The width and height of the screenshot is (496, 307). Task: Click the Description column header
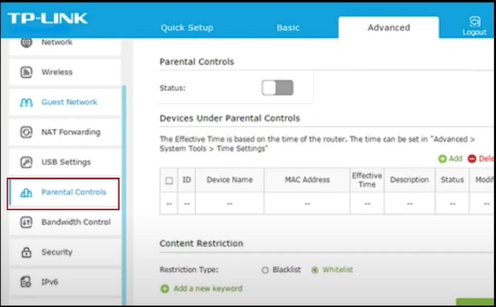coord(409,180)
